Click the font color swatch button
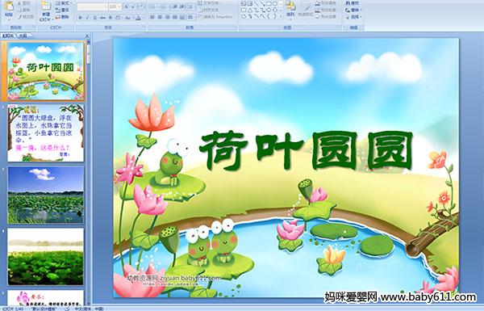Screen dimensions: 484x311 point(138,19)
